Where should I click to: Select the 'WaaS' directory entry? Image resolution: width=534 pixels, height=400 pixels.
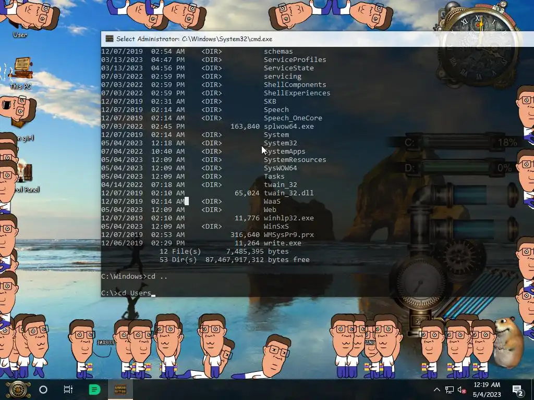(272, 202)
